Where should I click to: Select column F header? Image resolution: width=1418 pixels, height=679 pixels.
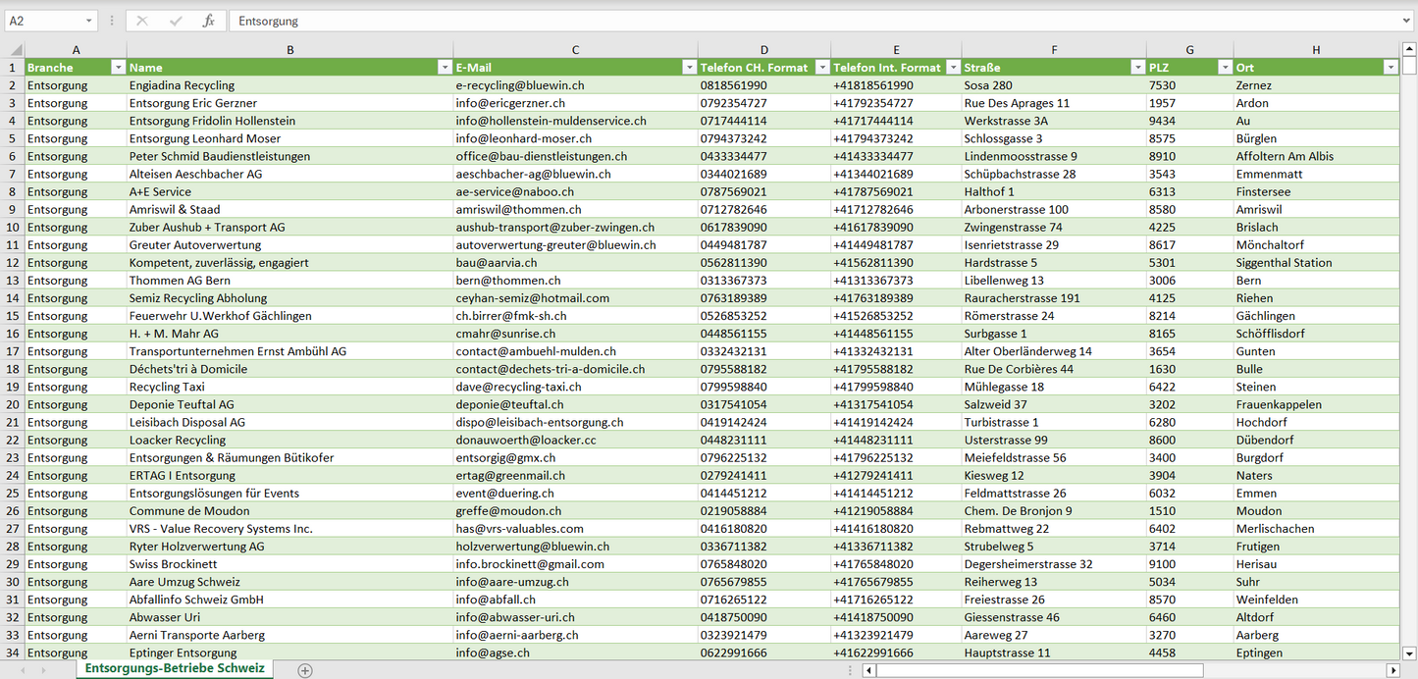tap(1053, 50)
